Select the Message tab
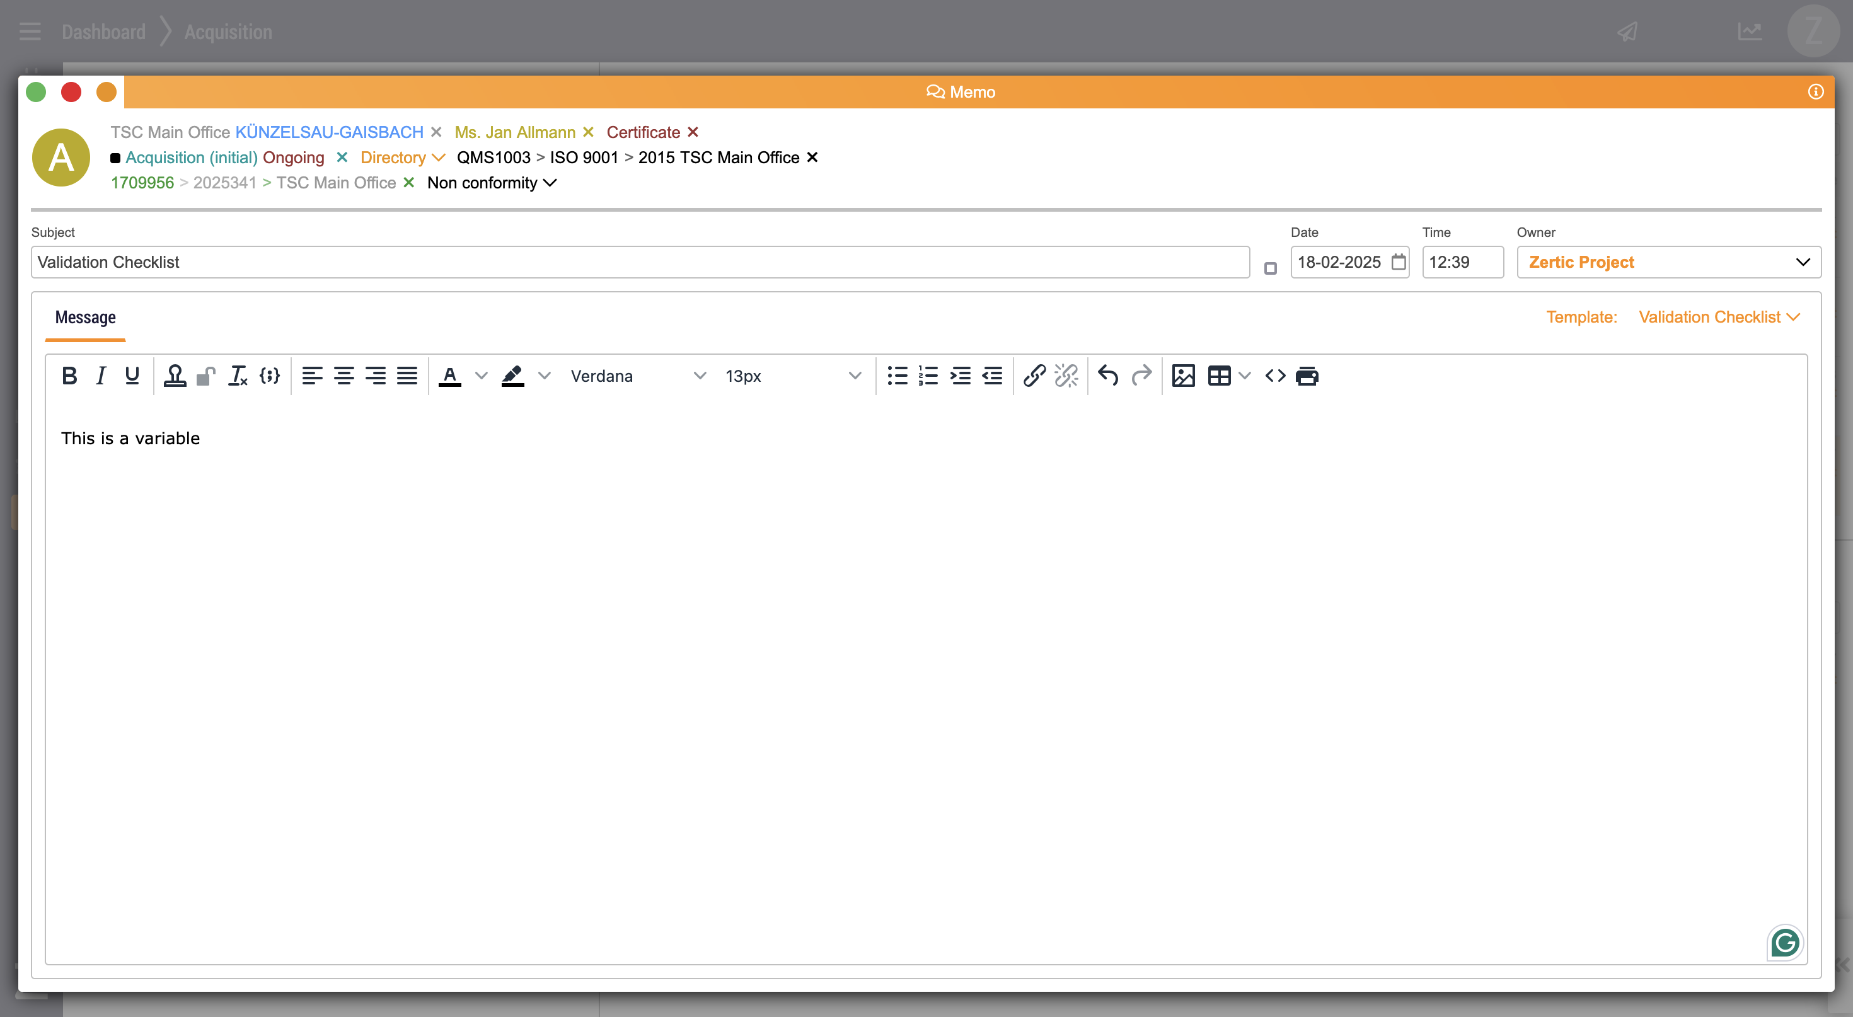 click(x=85, y=317)
